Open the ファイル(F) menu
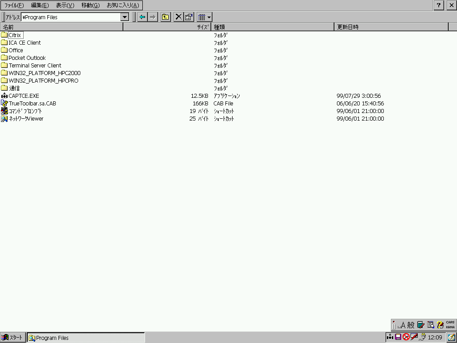Viewport: 457px width, 343px height. pyautogui.click(x=14, y=5)
